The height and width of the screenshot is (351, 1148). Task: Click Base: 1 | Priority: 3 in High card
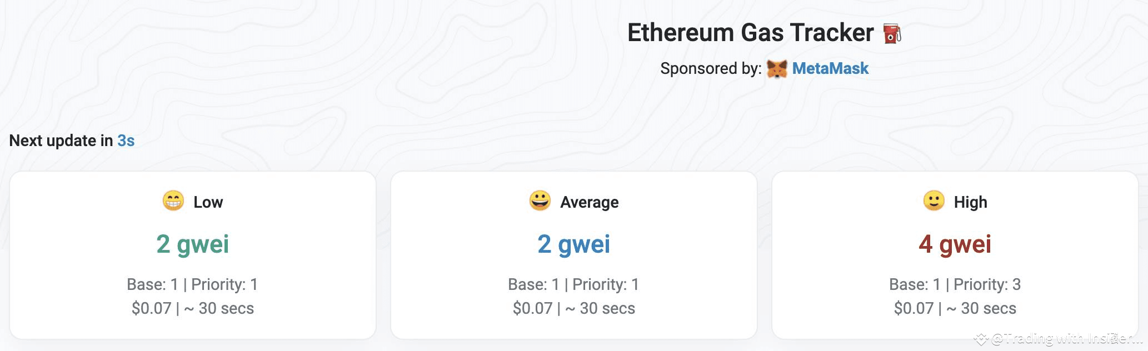[955, 284]
